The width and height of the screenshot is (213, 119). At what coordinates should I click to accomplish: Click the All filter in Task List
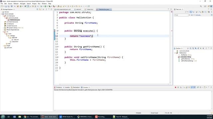point(192,15)
